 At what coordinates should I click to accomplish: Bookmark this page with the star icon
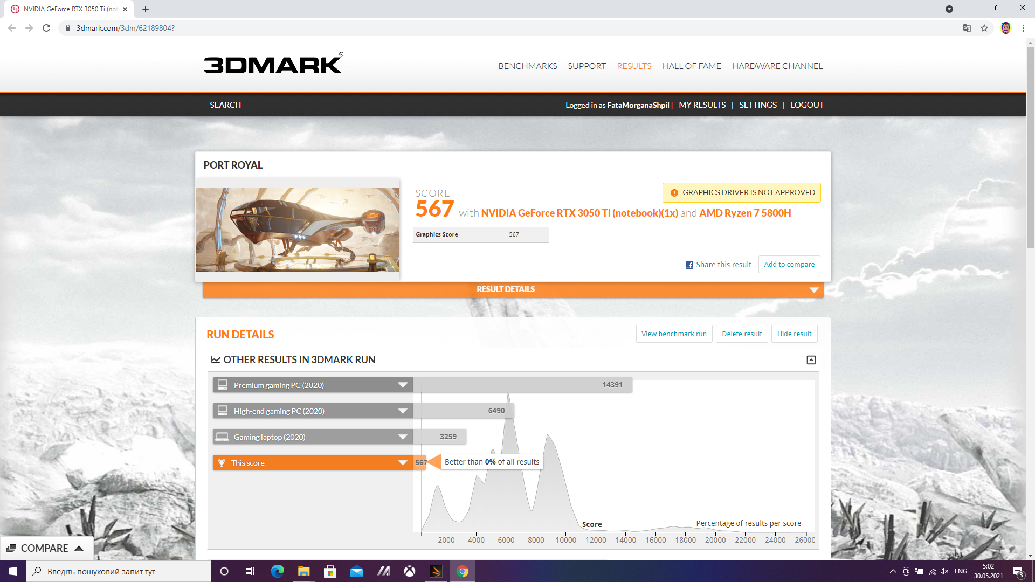click(x=984, y=28)
